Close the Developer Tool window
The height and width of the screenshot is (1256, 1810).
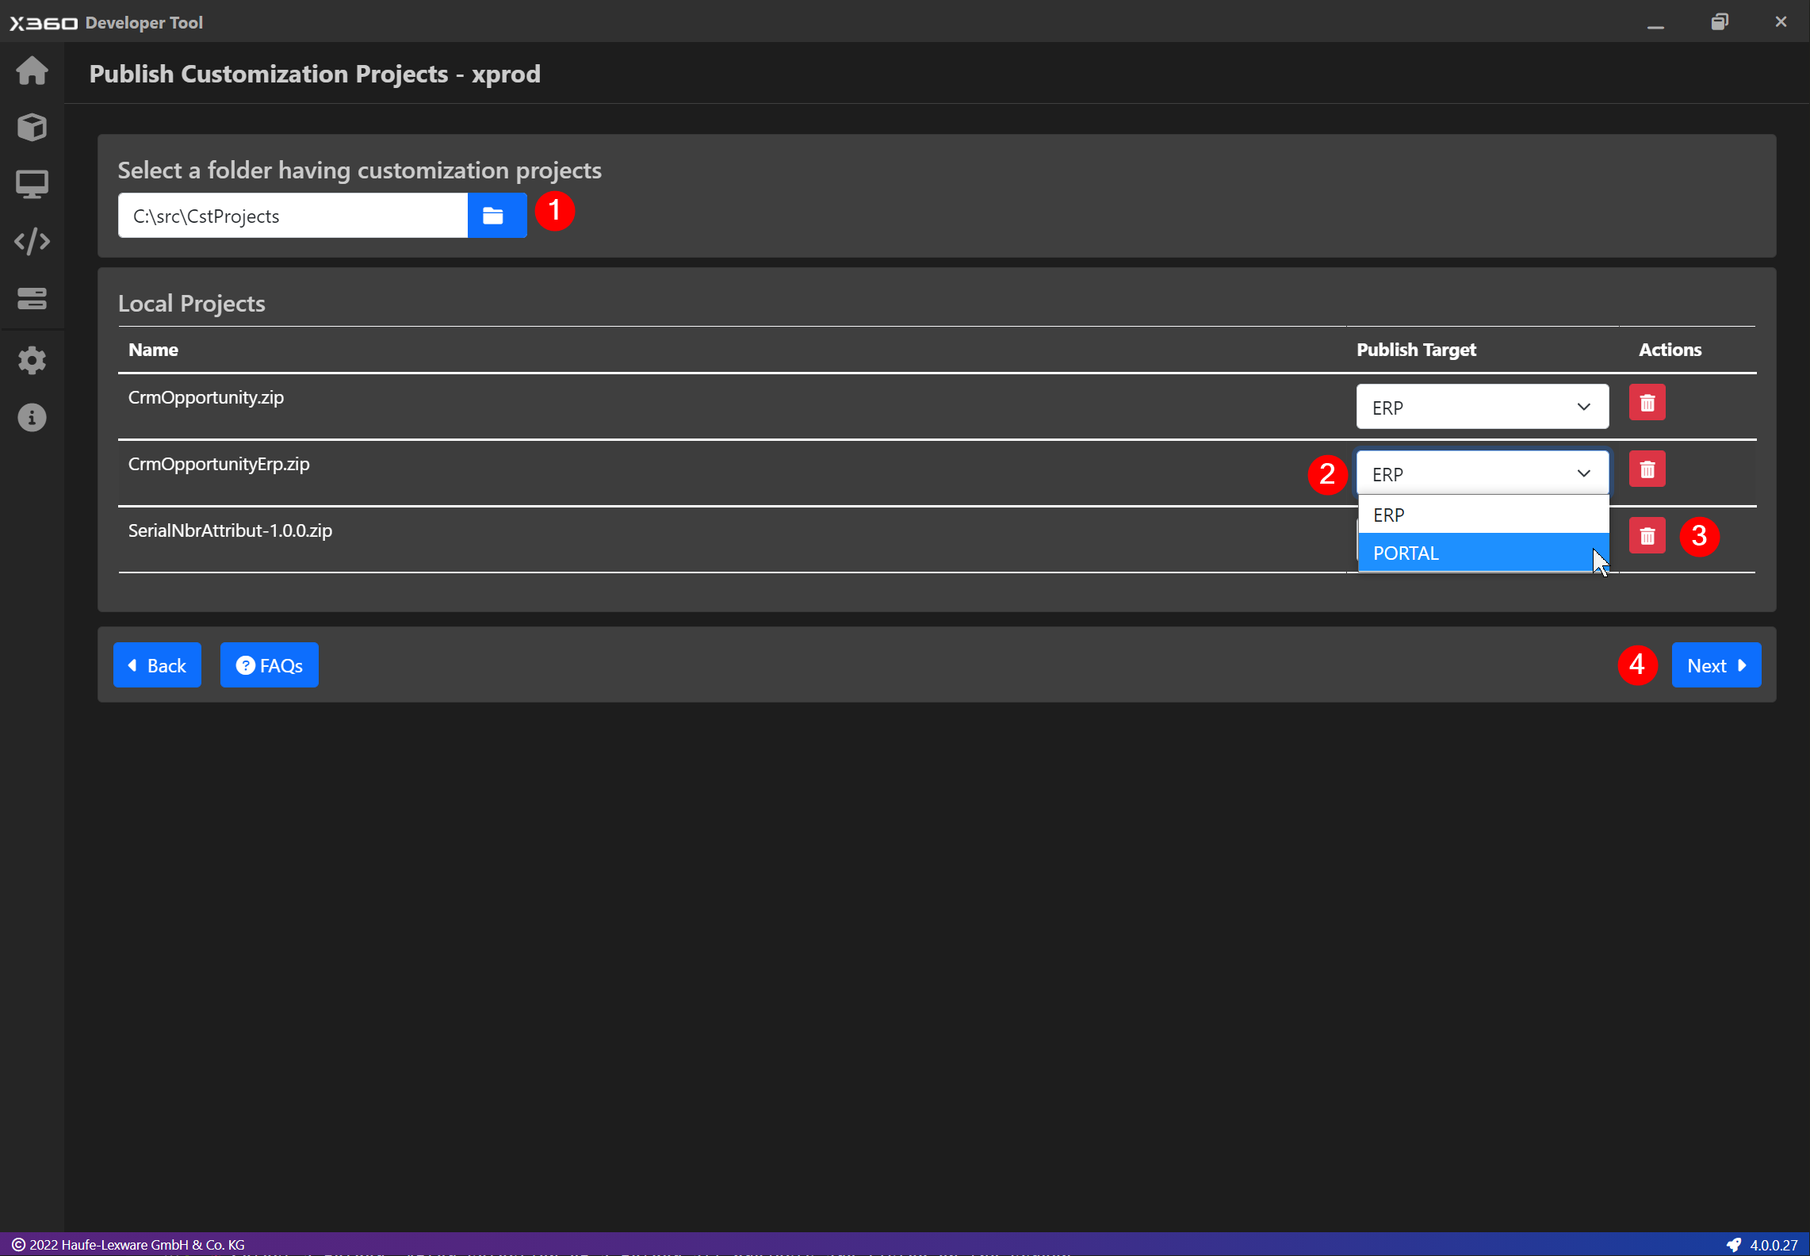pos(1781,22)
